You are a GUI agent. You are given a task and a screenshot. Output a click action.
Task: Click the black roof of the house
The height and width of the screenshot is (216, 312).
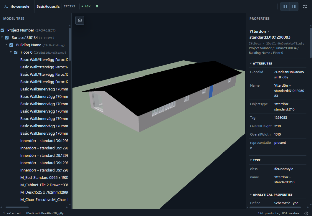[163, 85]
